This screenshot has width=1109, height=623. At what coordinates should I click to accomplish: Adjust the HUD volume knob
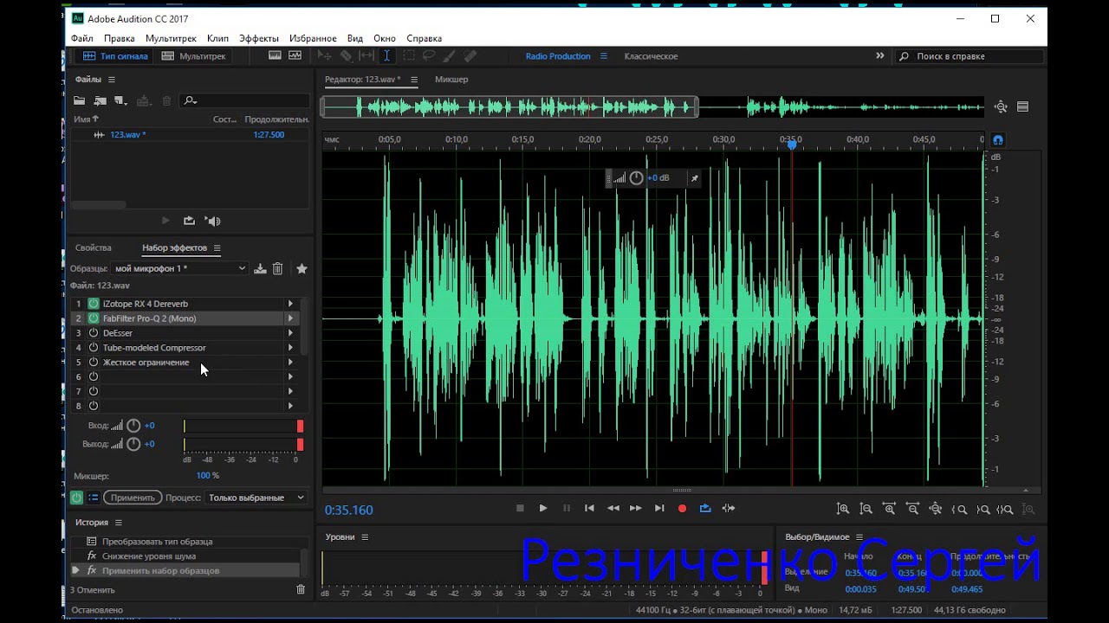click(x=636, y=178)
